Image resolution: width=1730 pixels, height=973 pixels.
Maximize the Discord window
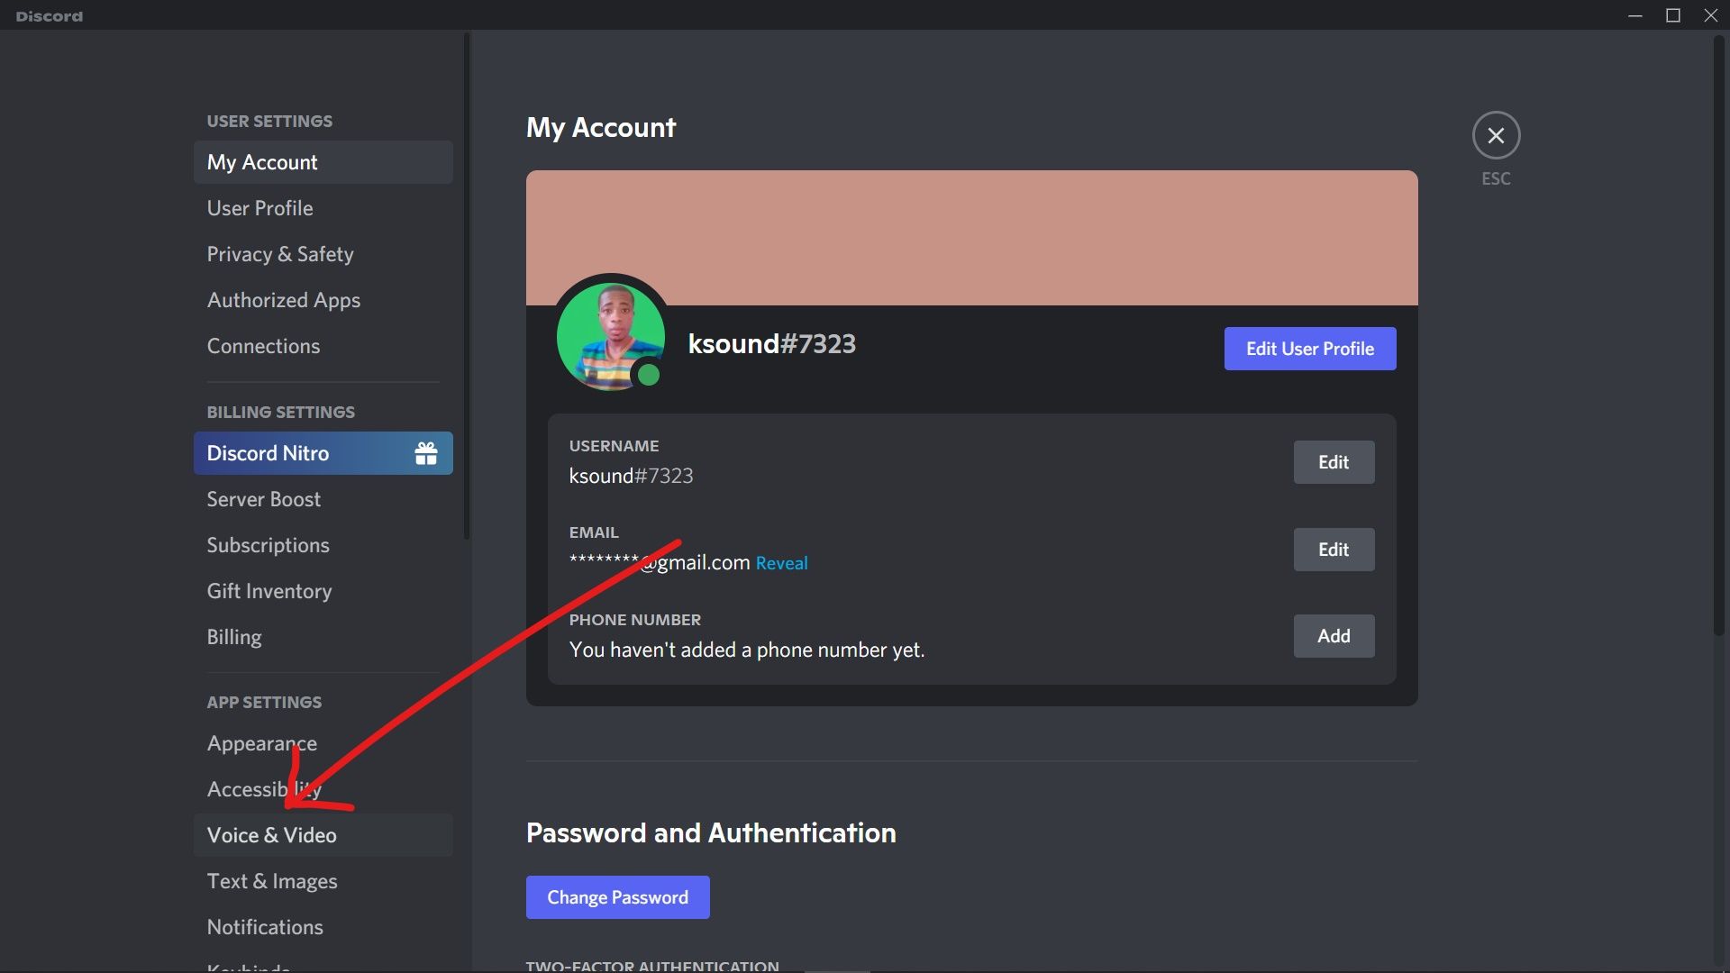click(1672, 15)
